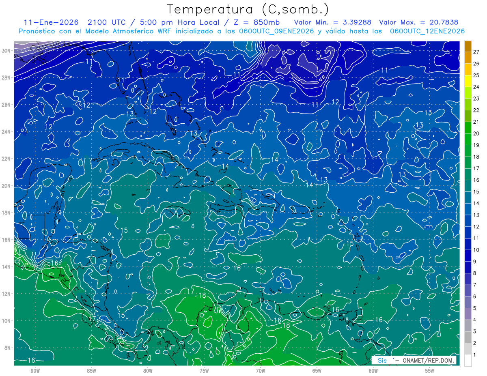Screen dimensions: 487x376
Task: Click the 65W longitude axis label
Action: point(317,371)
